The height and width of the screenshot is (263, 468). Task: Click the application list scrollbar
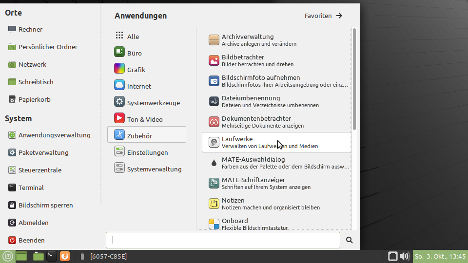[354, 79]
